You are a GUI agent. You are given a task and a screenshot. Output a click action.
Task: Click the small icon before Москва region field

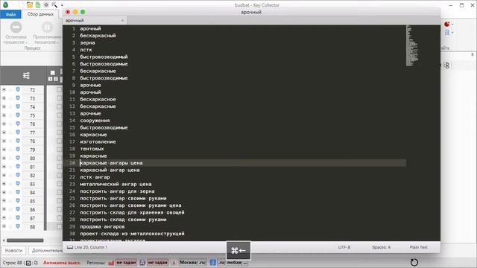[174, 262]
